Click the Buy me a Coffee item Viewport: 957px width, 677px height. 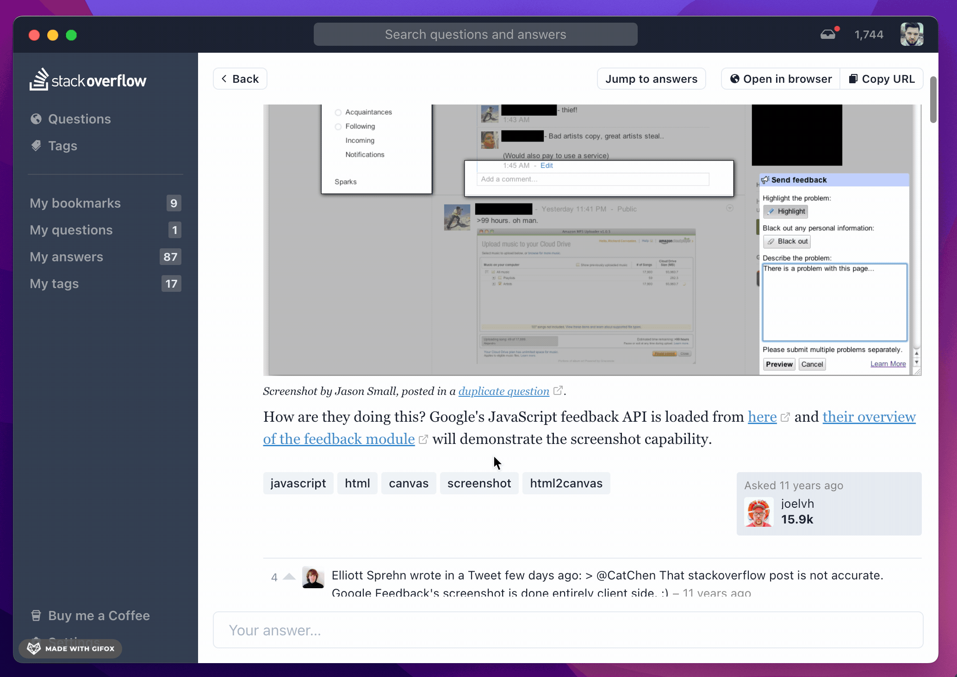(99, 615)
